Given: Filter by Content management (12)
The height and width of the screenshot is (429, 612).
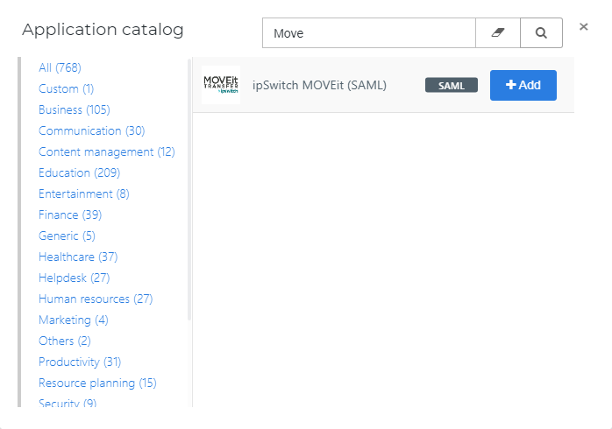Looking at the screenshot, I should pyautogui.click(x=107, y=152).
